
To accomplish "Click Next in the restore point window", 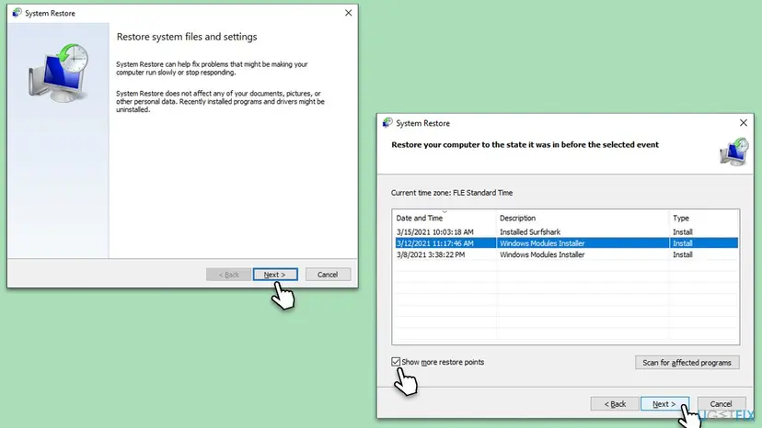I will (664, 404).
